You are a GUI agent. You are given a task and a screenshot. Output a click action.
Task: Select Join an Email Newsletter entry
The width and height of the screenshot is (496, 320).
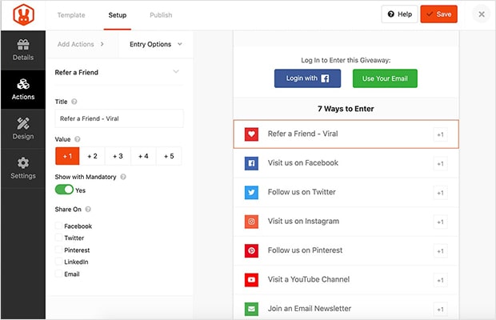point(346,307)
